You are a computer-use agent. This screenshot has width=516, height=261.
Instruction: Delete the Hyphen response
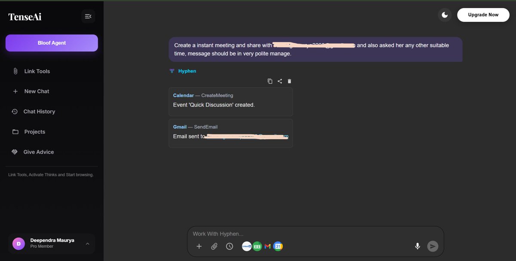[289, 81]
